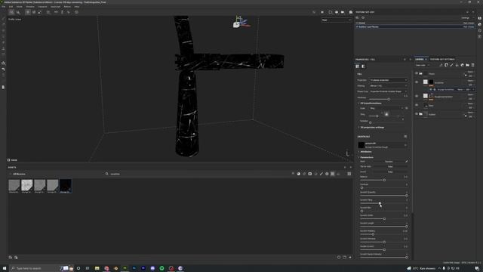Image resolution: width=483 pixels, height=272 pixels.
Task: Click the Iray render icon at far right of top toolbar
Action: point(350,12)
